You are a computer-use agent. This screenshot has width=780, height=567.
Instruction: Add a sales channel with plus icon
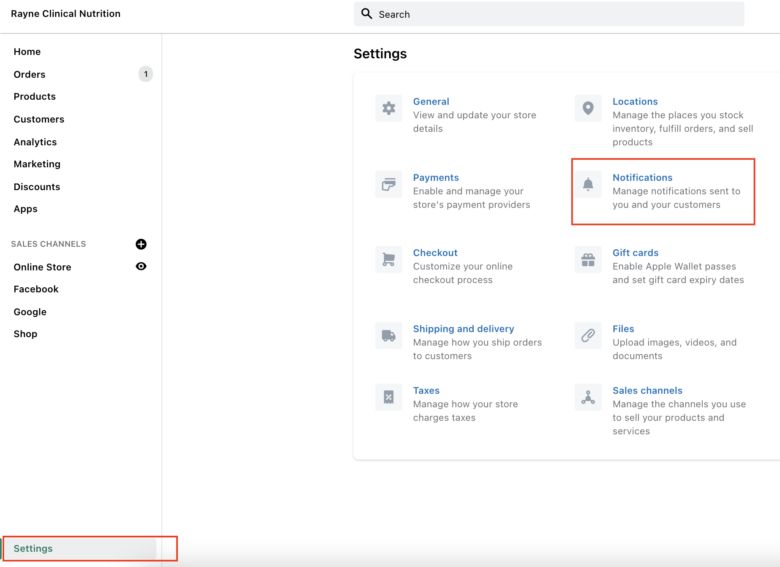tap(141, 244)
